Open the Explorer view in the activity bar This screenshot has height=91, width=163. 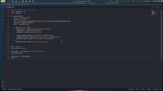pos(3,8)
